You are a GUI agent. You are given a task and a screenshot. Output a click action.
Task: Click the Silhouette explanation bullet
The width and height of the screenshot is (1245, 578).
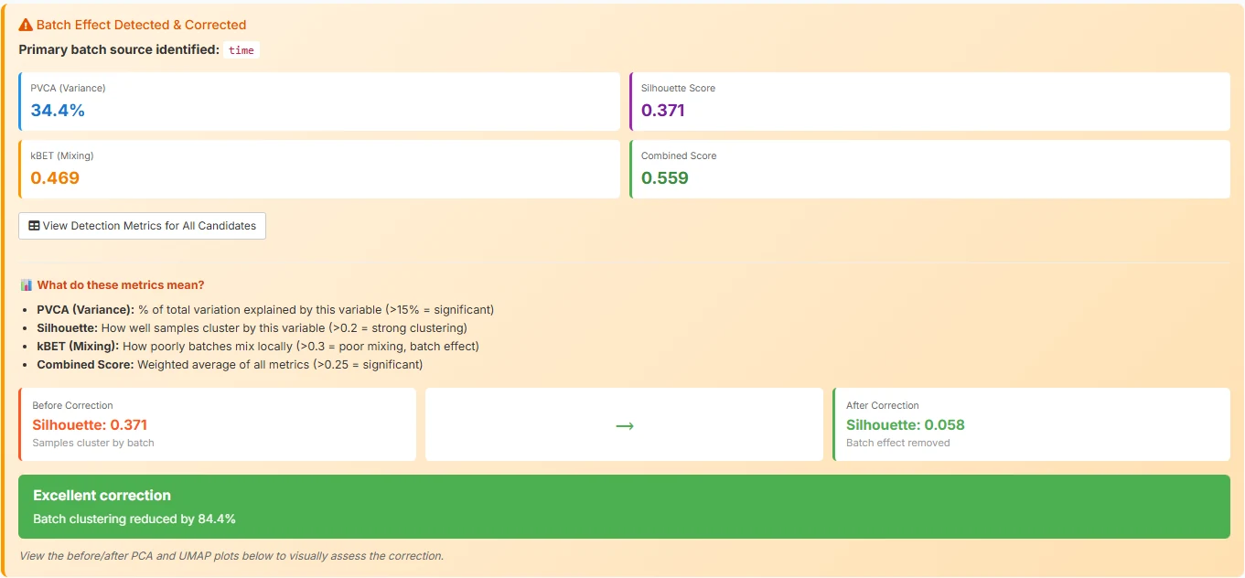point(252,328)
